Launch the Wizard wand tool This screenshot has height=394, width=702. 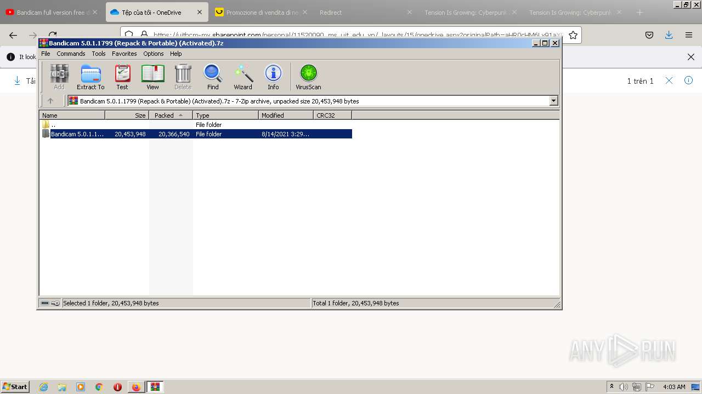point(243,77)
